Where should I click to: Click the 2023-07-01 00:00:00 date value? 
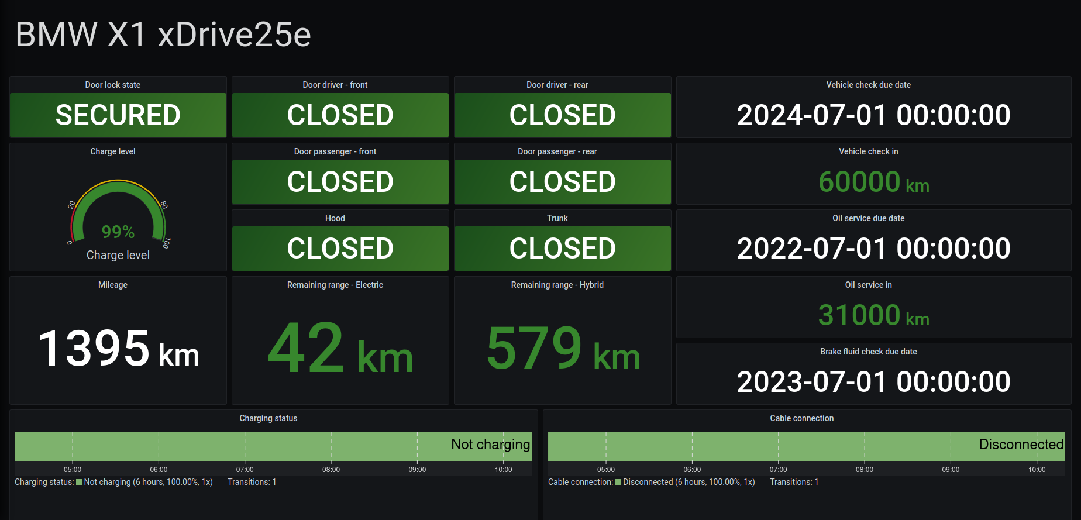tap(874, 382)
